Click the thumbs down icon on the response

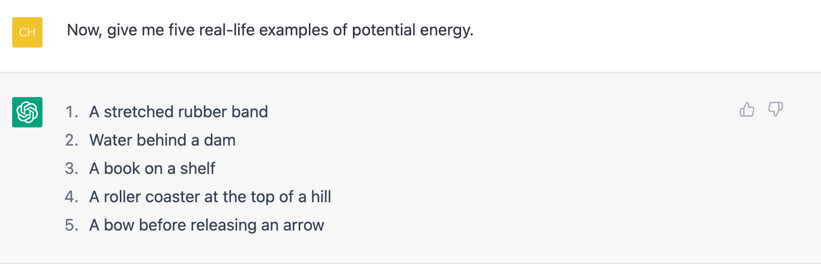tap(776, 109)
